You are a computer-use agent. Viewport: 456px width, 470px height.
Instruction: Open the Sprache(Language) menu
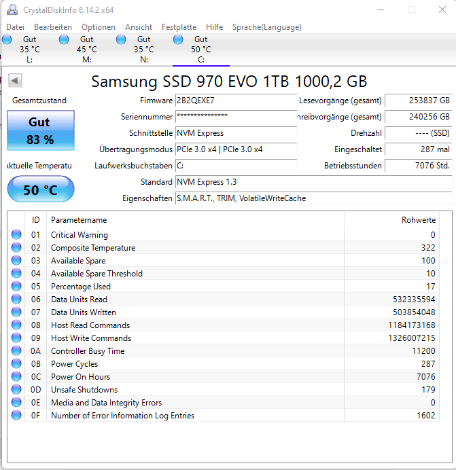coord(266,27)
